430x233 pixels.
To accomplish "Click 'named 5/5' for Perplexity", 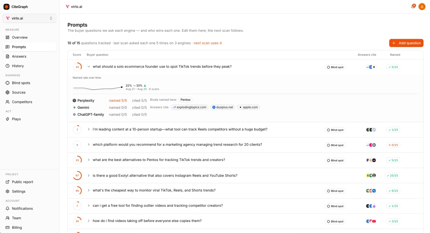I will pos(118,101).
